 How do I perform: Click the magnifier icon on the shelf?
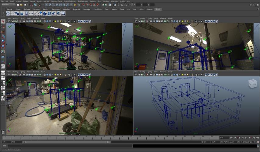coord(63,13)
